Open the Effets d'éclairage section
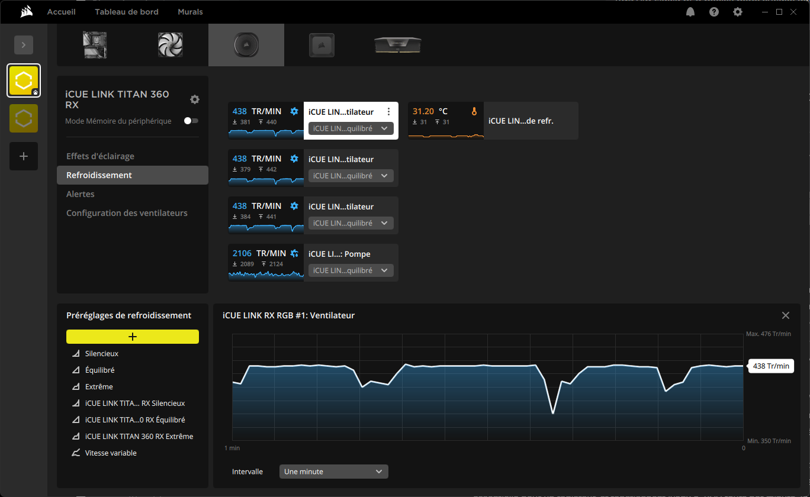This screenshot has width=810, height=497. coord(100,156)
